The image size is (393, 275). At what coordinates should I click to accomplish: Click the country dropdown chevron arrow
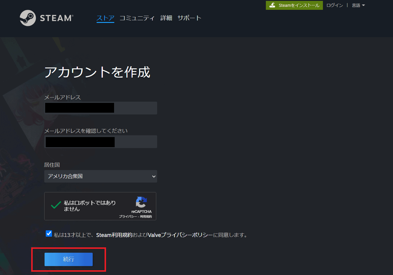(154, 177)
